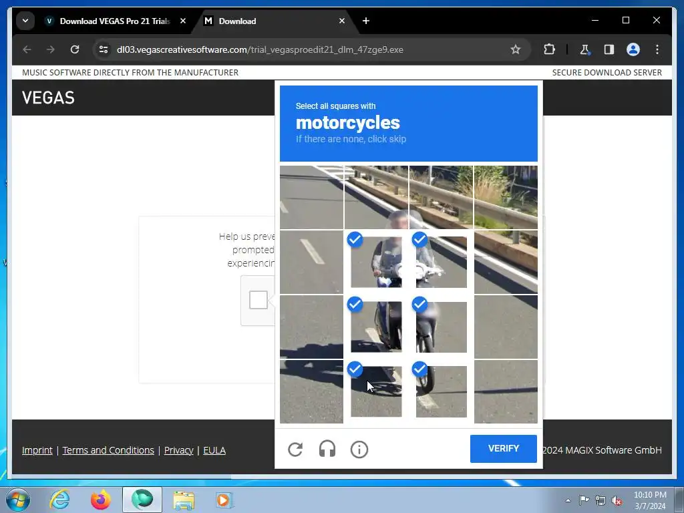Open Chrome Labs flask icon
Screen dimensions: 684x513
pyautogui.click(x=585, y=49)
